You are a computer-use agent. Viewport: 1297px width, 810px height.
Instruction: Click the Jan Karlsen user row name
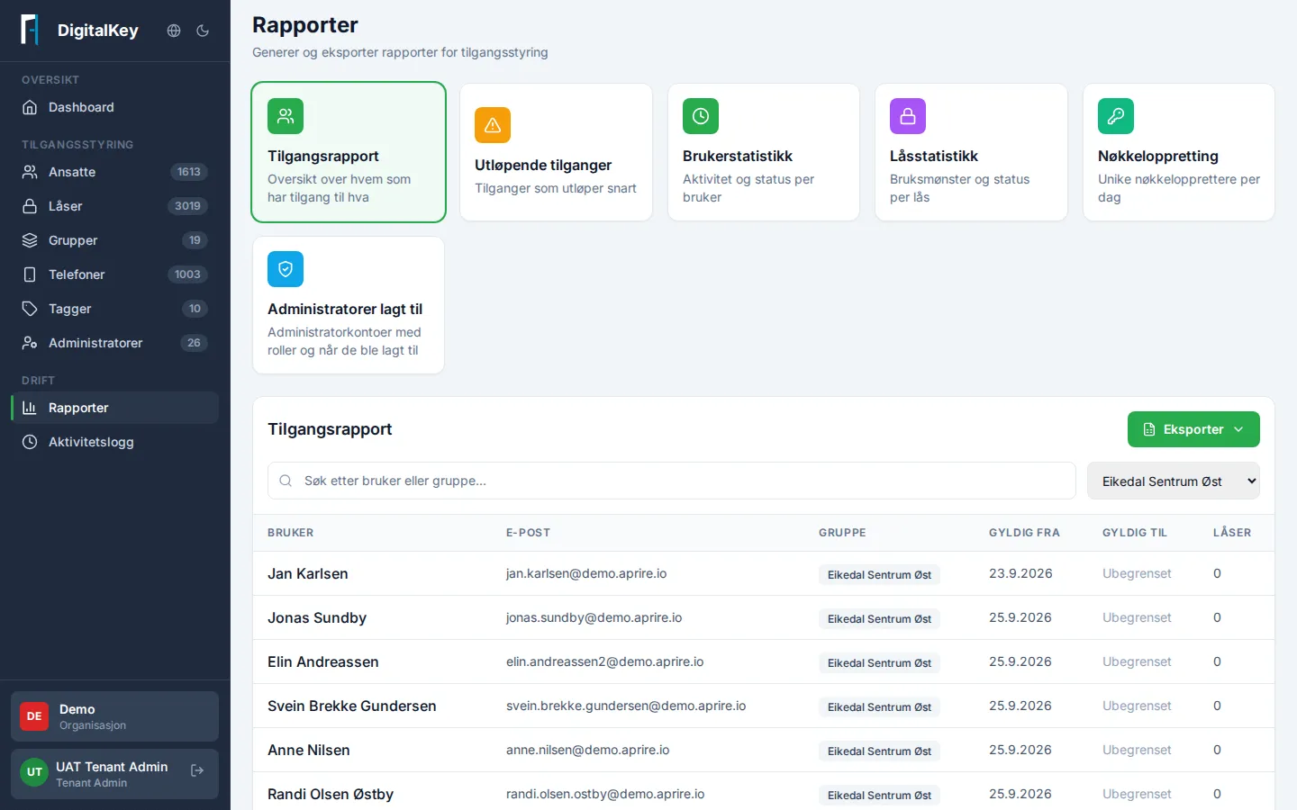[308, 573]
